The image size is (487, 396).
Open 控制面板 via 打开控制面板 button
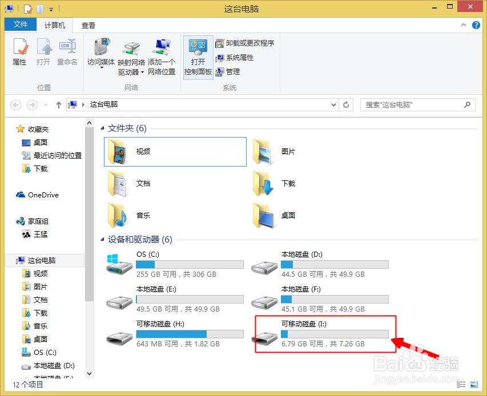click(x=198, y=58)
